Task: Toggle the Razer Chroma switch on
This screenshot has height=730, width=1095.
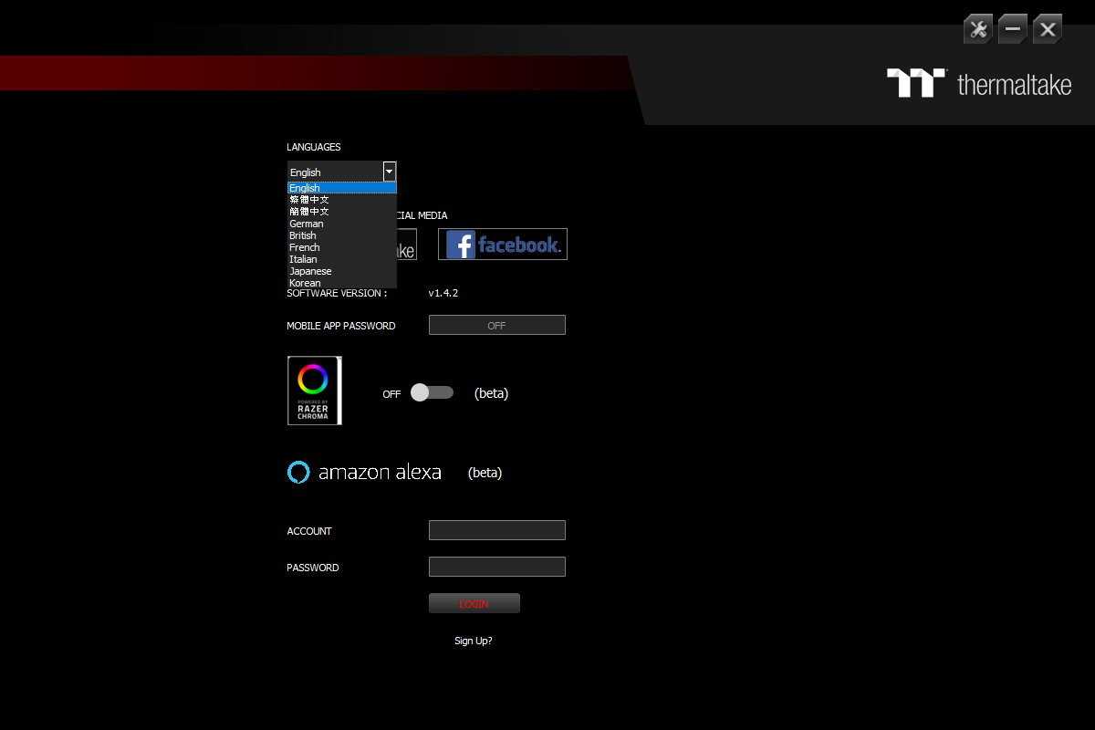Action: [432, 392]
